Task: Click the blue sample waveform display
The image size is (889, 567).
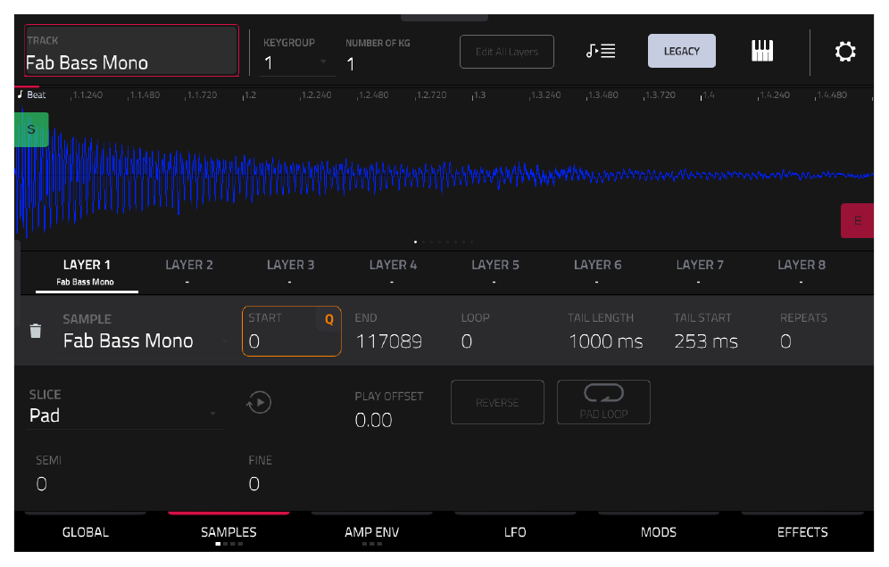Action: (x=444, y=176)
